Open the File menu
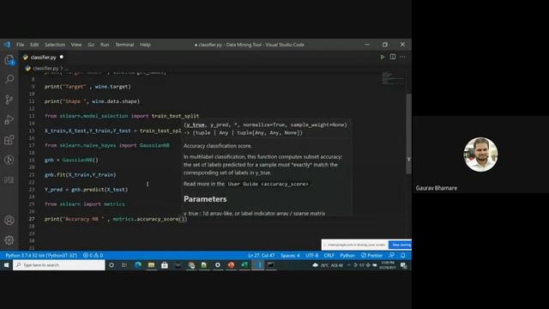The image size is (549, 309). (x=21, y=45)
